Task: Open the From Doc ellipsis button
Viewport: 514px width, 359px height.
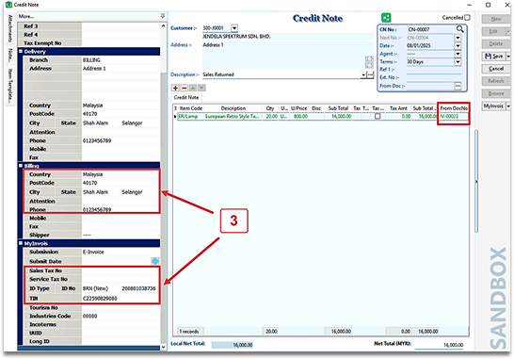Action: coord(458,86)
